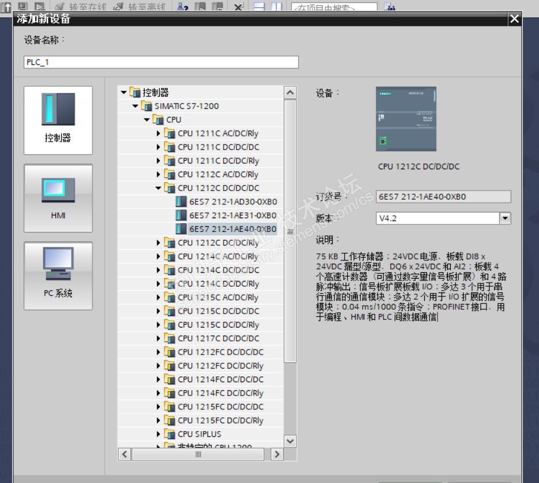The width and height of the screenshot is (539, 483).
Task: Click module icon of 6ES7 212-1AD30-0XB0
Action: point(181,201)
